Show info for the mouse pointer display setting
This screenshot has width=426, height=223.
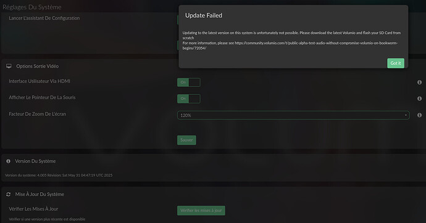pos(419,99)
